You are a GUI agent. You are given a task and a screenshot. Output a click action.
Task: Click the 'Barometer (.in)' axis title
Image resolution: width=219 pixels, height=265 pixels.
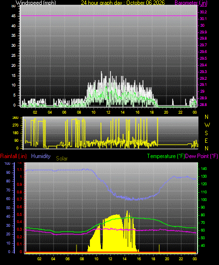pyautogui.click(x=191, y=3)
